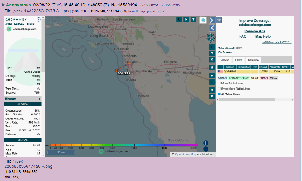Select the orange QOPER97 aircraft on map
Viewport: 302px width, 181px height.
click(116, 71)
